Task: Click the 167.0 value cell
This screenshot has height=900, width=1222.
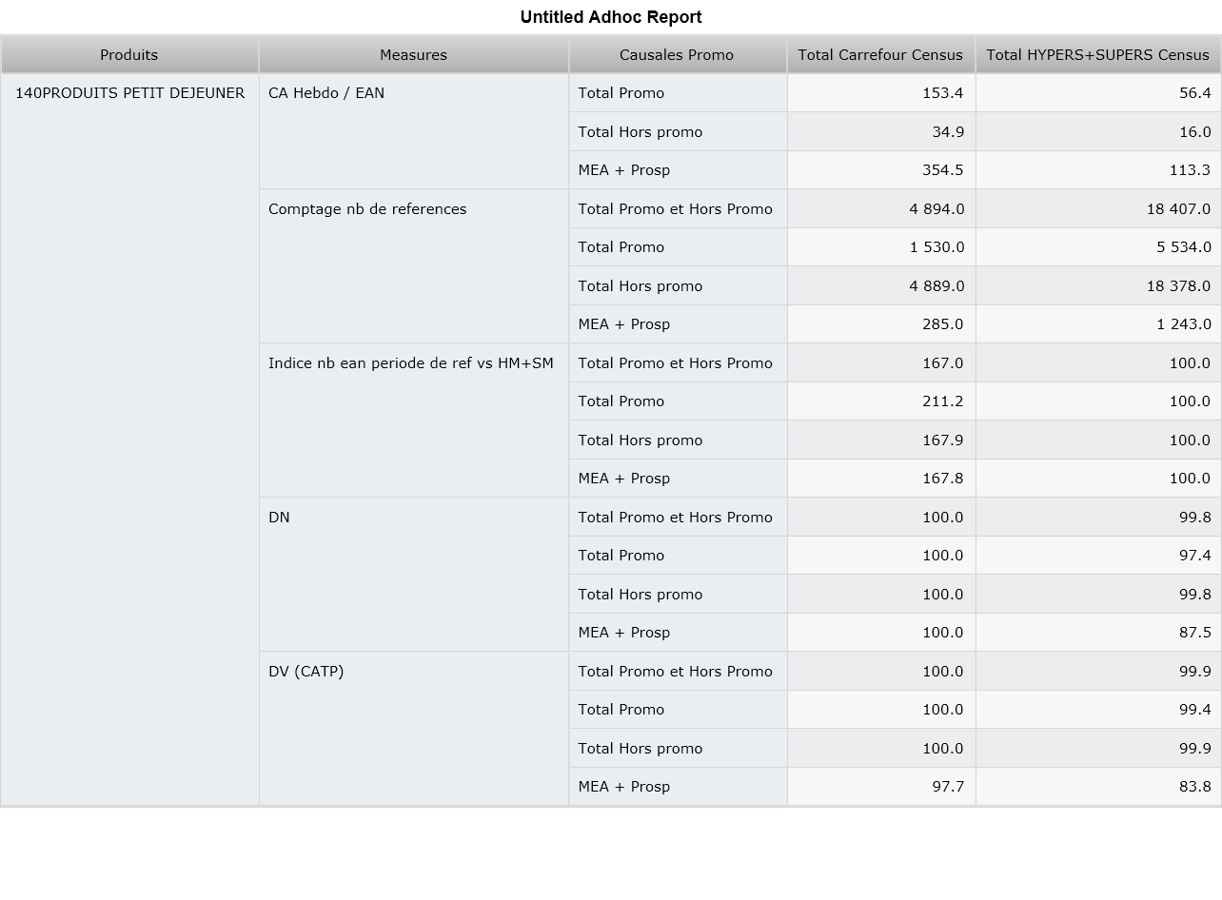Action: click(881, 362)
